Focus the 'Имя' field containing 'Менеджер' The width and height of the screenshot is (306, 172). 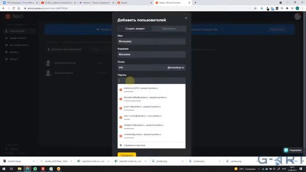click(152, 42)
